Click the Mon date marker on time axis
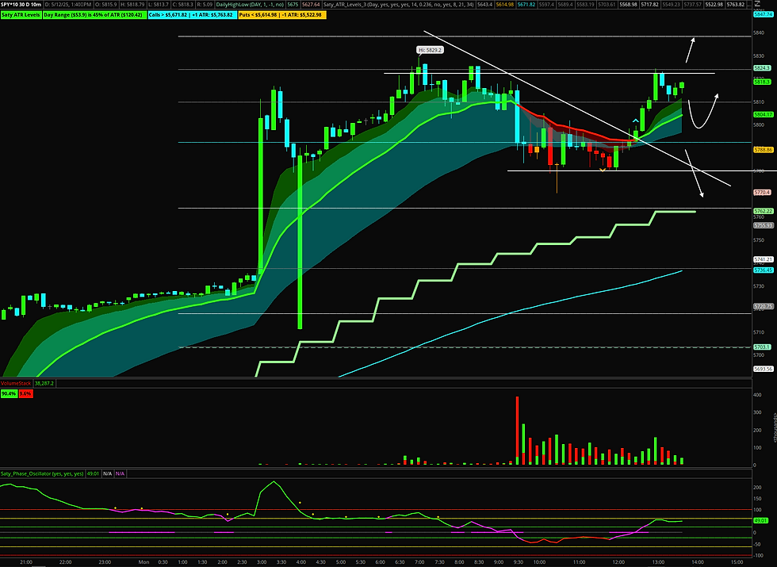This screenshot has width=777, height=567. click(144, 562)
